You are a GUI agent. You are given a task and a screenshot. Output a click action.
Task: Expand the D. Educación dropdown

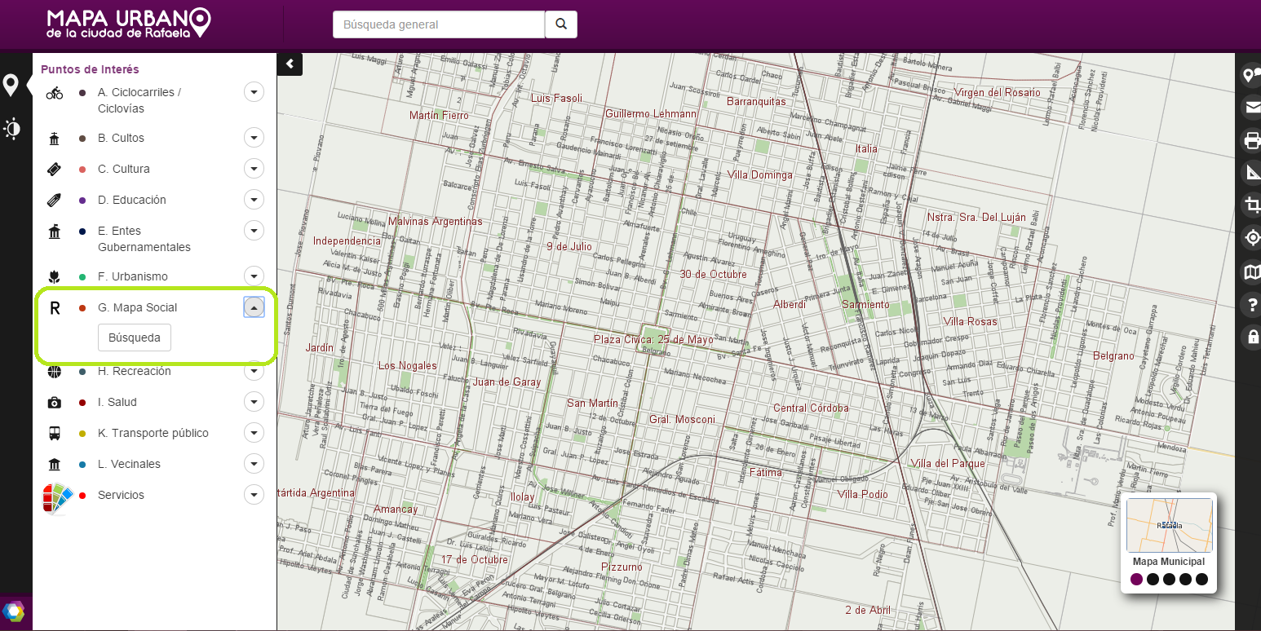(254, 199)
